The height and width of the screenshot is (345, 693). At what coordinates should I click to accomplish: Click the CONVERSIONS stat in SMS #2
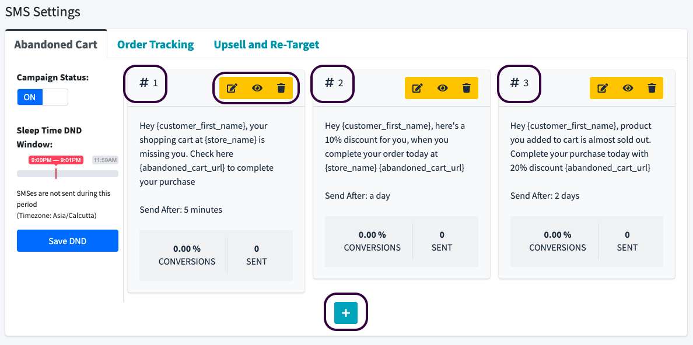[x=372, y=241]
